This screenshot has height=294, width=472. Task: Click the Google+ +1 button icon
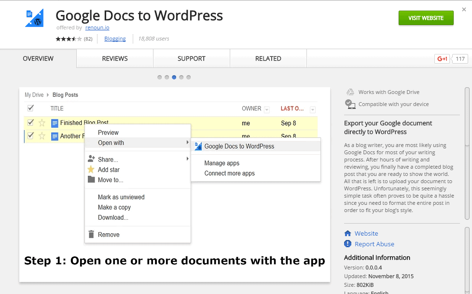point(442,59)
